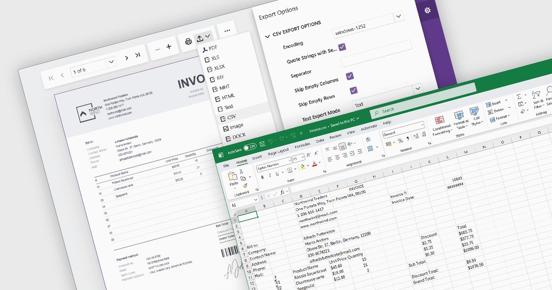Click the Cut scissors icon in Excel
This screenshot has height=290, width=552.
click(x=241, y=172)
